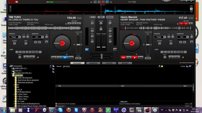Screen dimensions: 202x113
Task: Halve loop length on left deck
Action: coord(17,52)
